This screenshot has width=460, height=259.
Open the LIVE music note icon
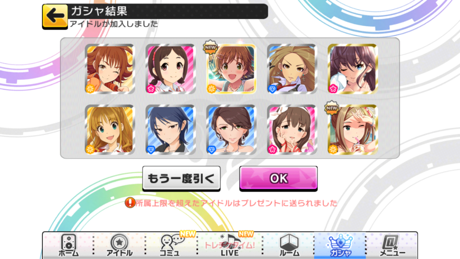[x=230, y=246]
